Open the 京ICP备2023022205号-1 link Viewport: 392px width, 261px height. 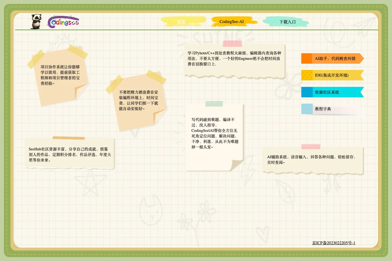coord(334,243)
